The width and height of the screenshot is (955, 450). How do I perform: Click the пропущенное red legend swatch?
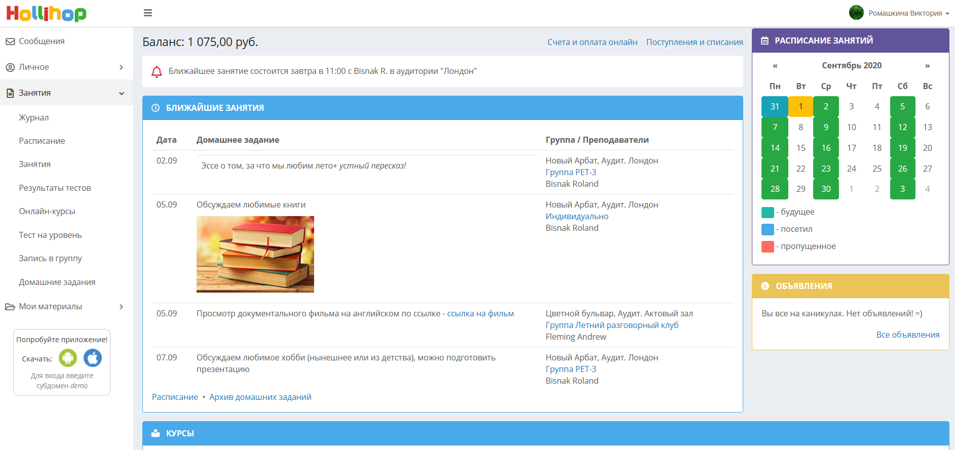coord(768,247)
